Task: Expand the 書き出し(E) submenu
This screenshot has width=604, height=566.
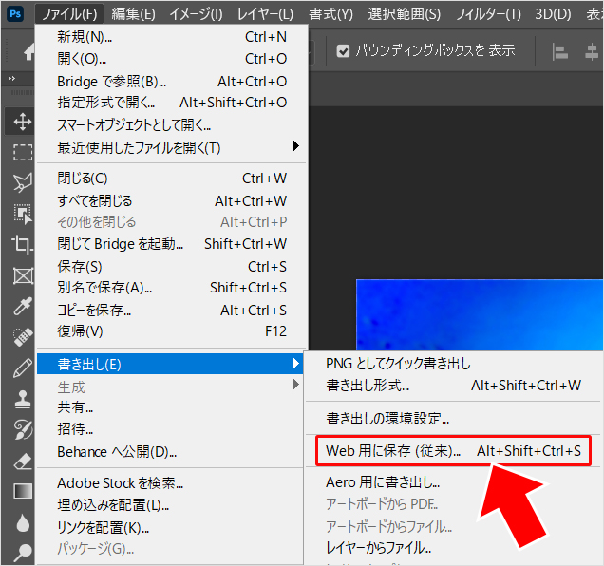Action: [x=170, y=364]
